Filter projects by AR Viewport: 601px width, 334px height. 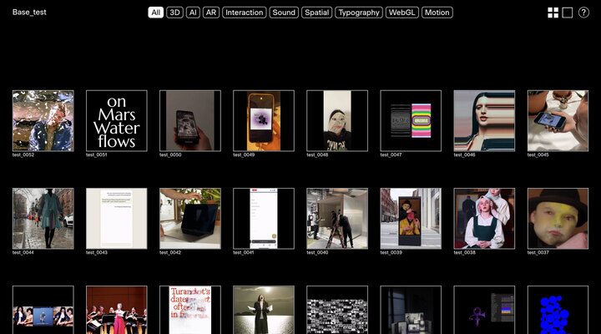tap(211, 13)
